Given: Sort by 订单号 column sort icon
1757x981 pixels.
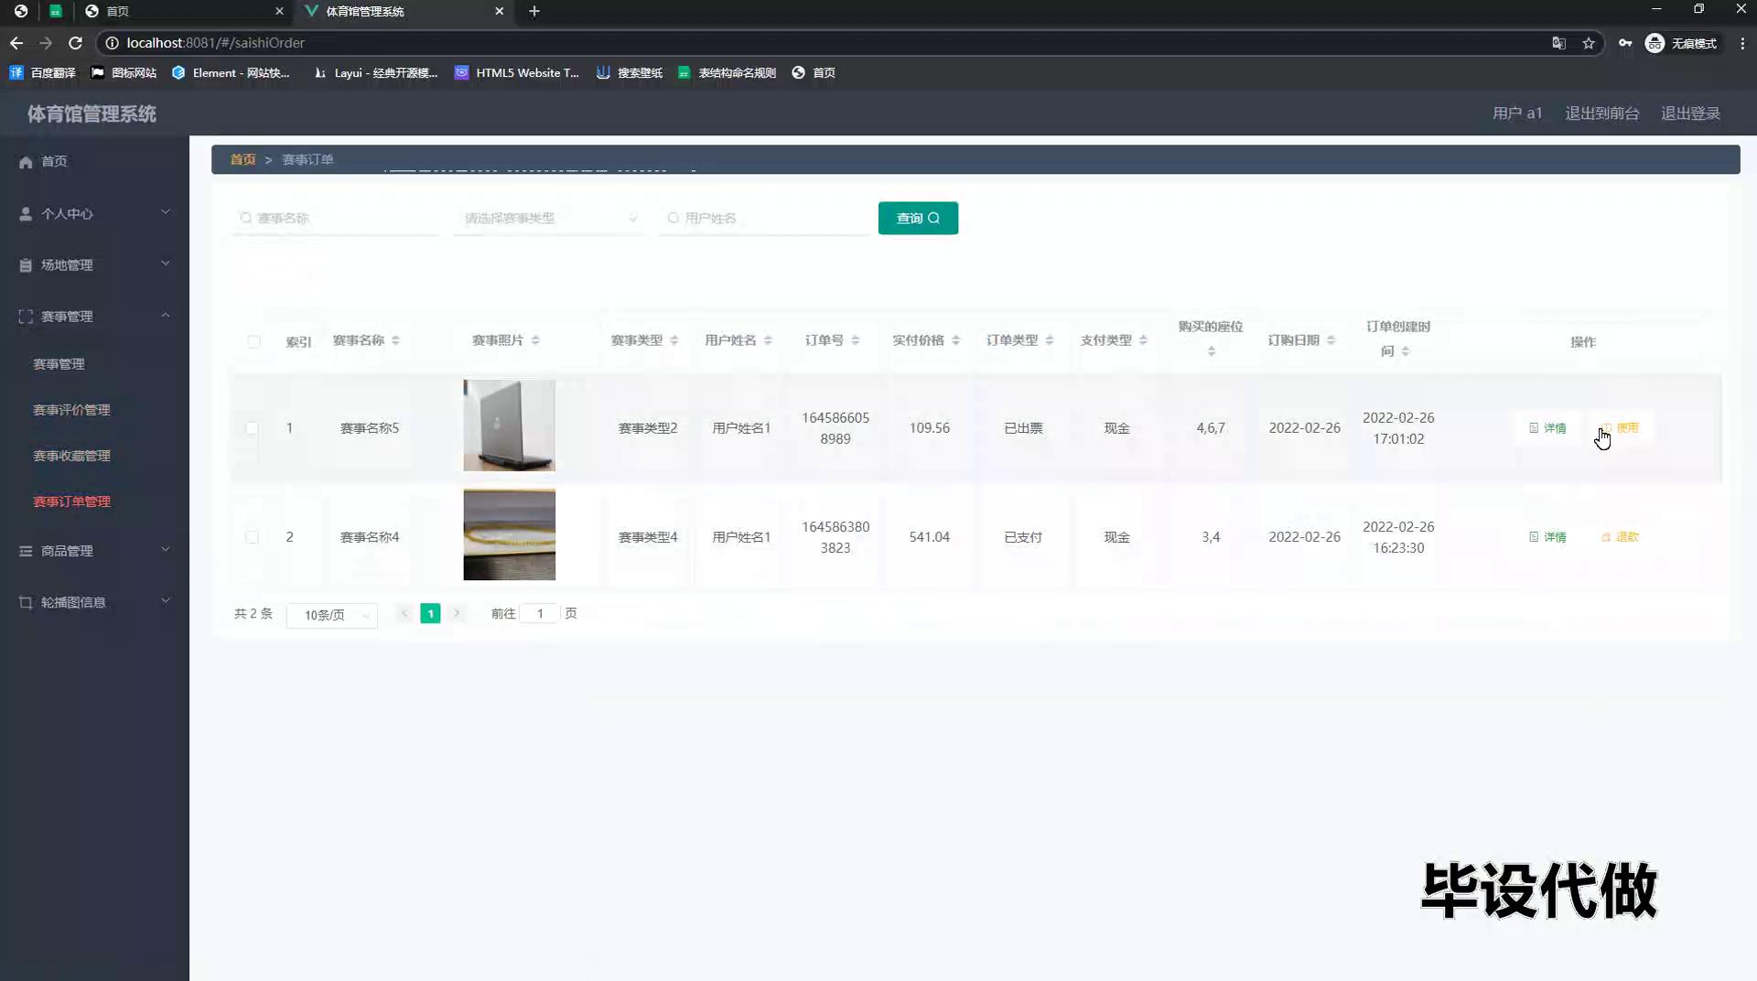Looking at the screenshot, I should point(856,340).
